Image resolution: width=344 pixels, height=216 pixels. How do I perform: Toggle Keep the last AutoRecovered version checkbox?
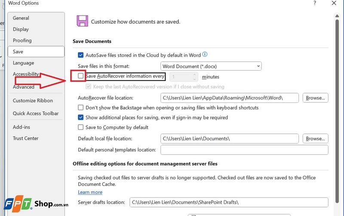88,86
